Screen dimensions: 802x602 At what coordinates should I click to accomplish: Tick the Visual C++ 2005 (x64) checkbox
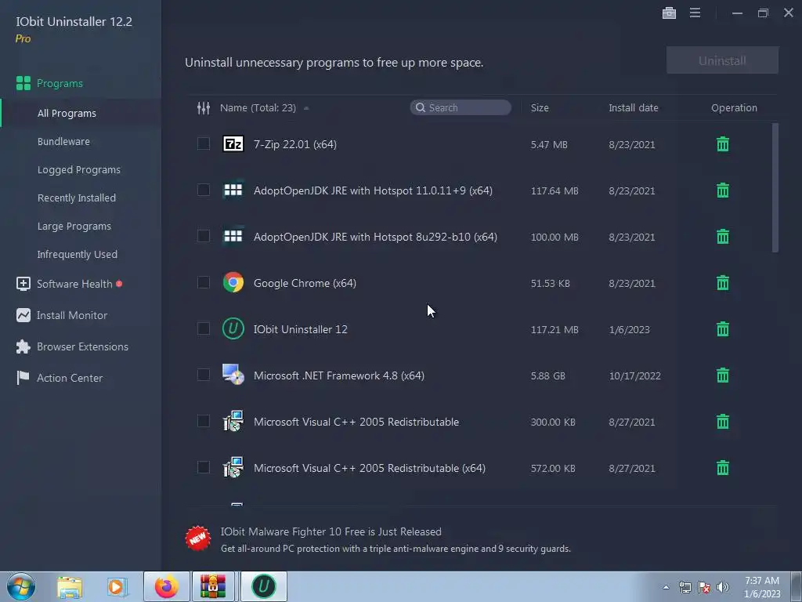coord(204,467)
